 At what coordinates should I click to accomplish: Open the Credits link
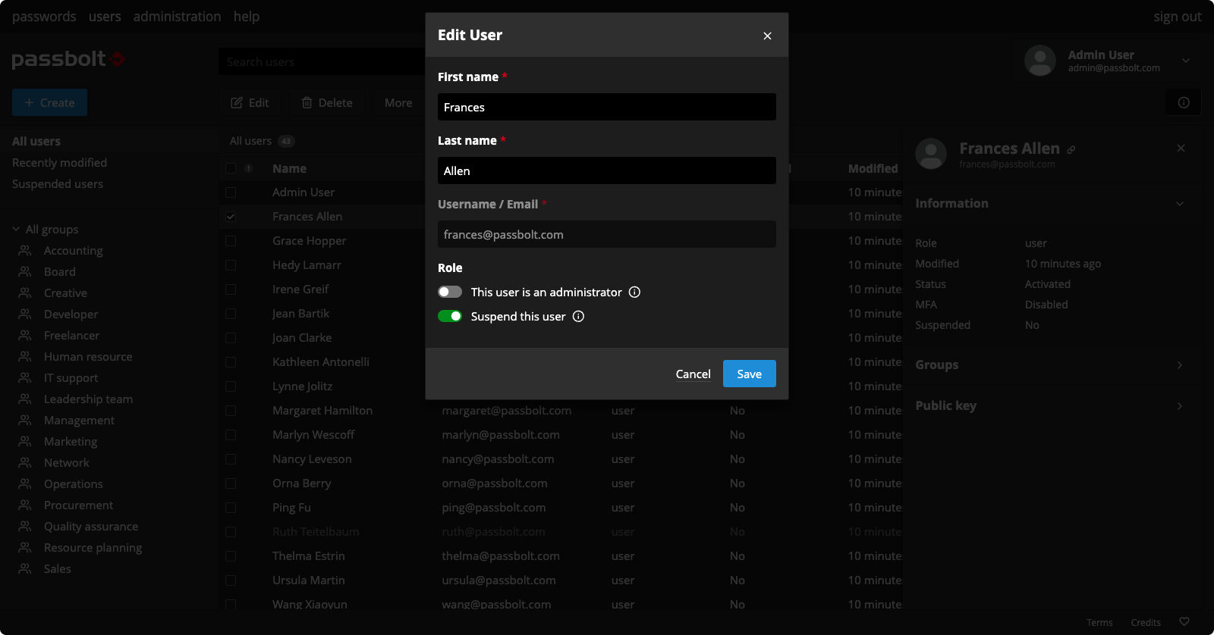(1146, 622)
